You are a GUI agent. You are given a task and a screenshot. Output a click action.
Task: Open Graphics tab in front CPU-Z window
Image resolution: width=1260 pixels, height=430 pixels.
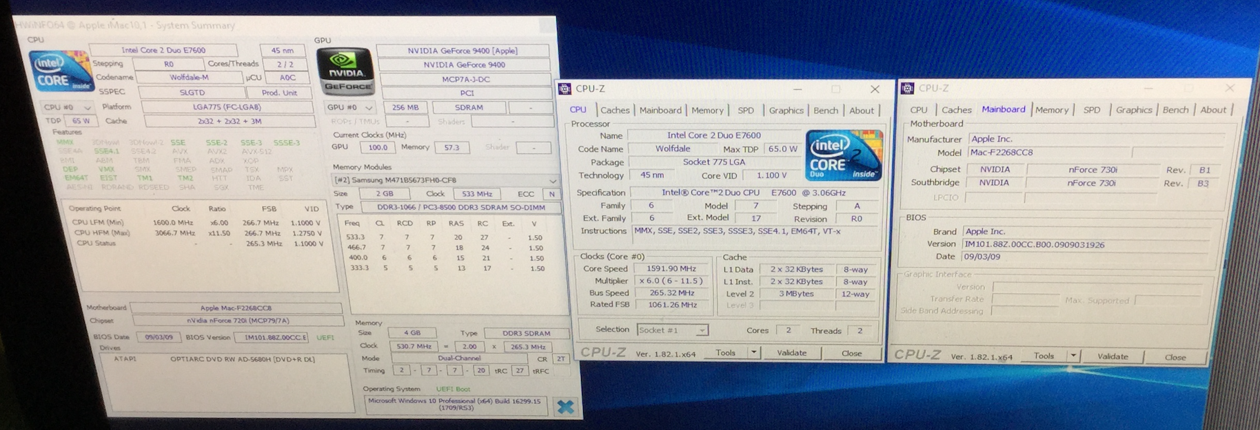click(786, 110)
